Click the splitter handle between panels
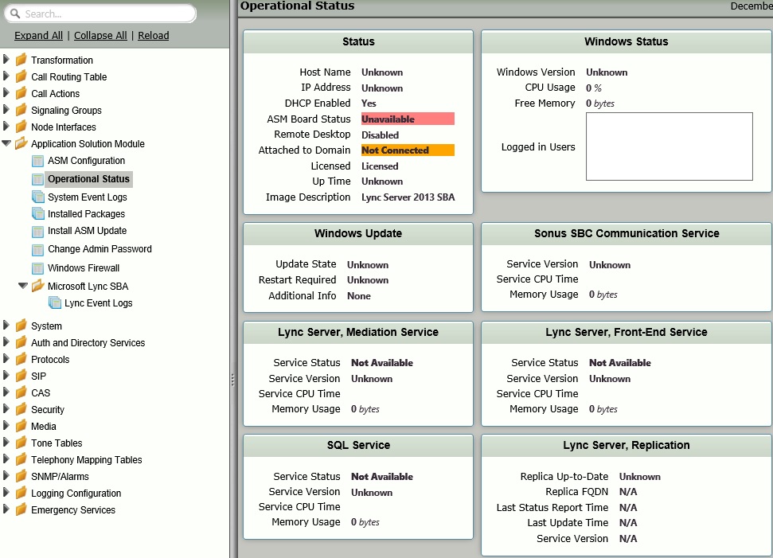The image size is (773, 558). (232, 380)
